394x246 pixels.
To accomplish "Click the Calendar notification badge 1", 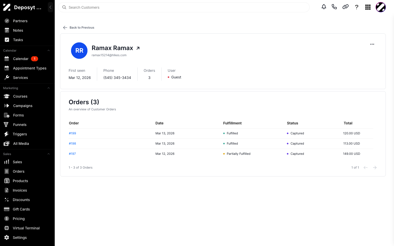I will (x=35, y=59).
